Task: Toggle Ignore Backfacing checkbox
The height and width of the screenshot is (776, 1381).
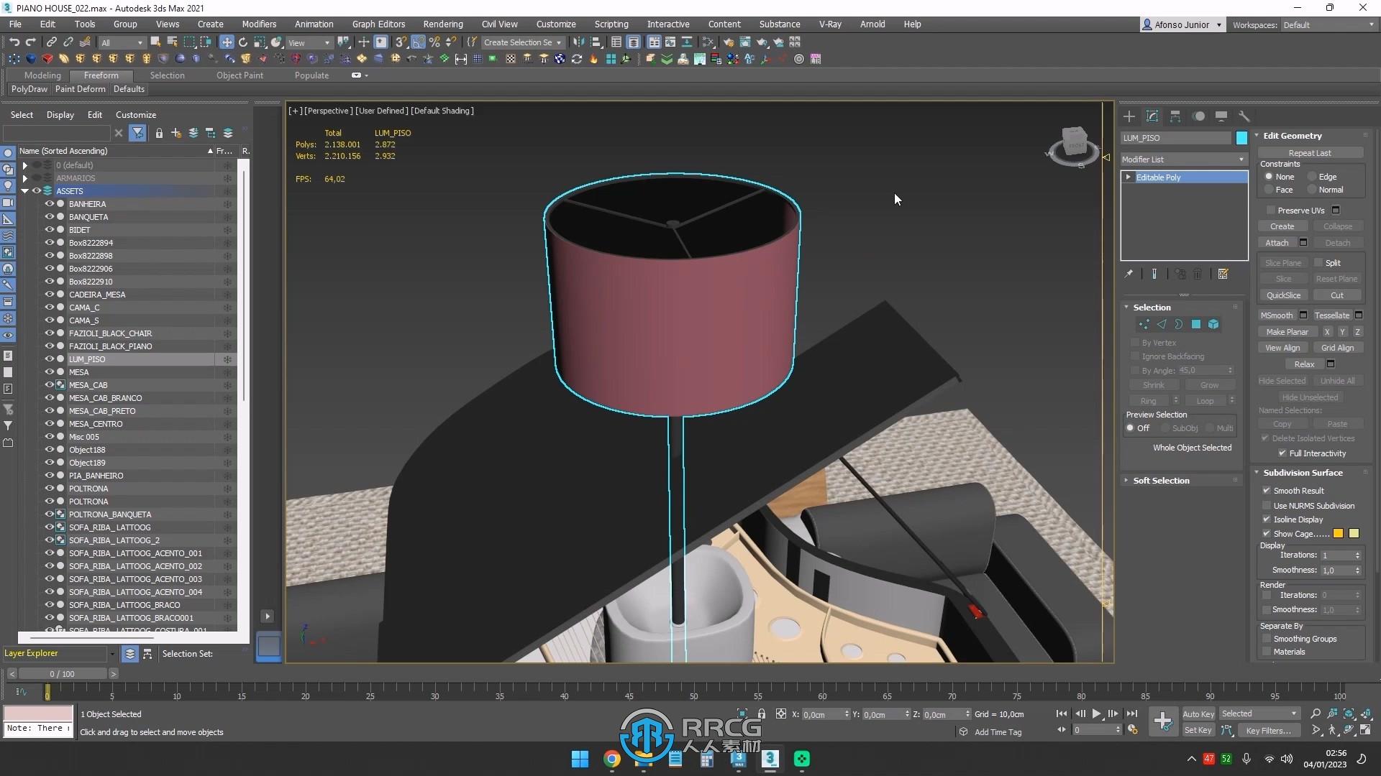Action: [x=1135, y=356]
